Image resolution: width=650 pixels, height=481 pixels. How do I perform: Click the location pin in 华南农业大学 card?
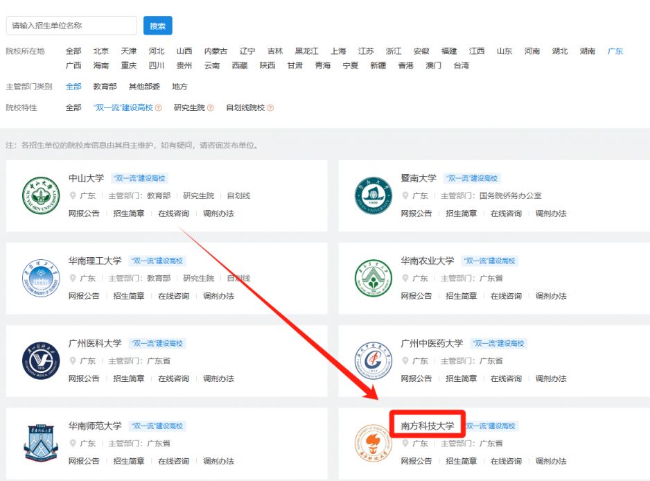[405, 278]
